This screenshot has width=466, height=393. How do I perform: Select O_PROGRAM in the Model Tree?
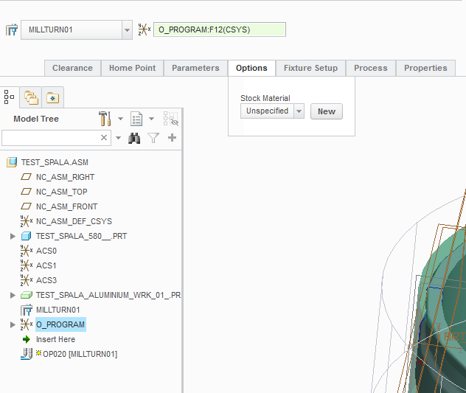coord(60,324)
